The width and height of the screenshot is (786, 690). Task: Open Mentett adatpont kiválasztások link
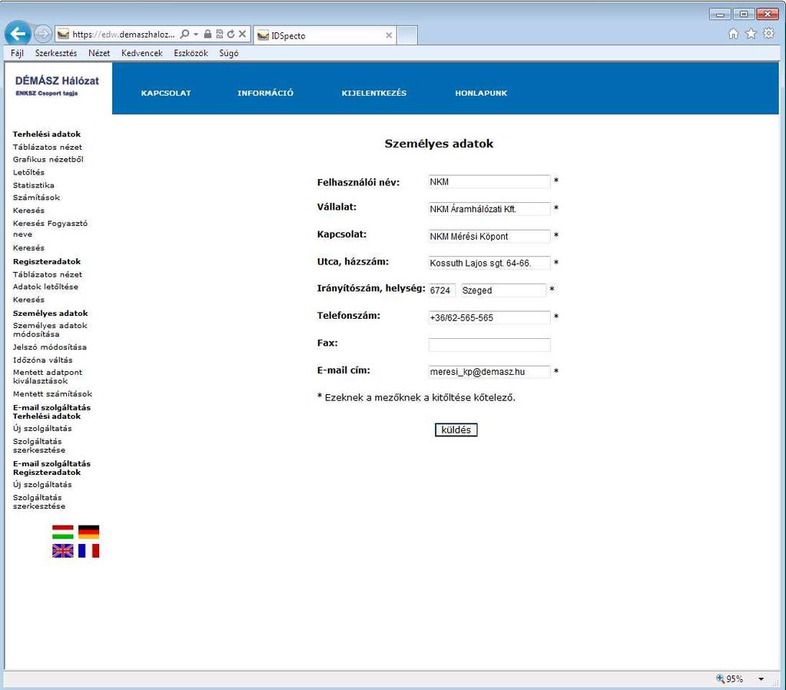(x=48, y=377)
